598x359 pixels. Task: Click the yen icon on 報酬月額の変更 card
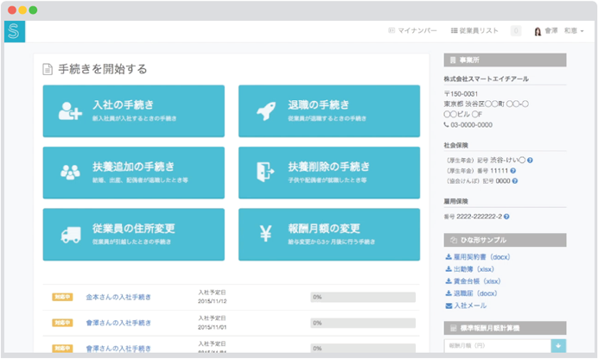point(265,234)
